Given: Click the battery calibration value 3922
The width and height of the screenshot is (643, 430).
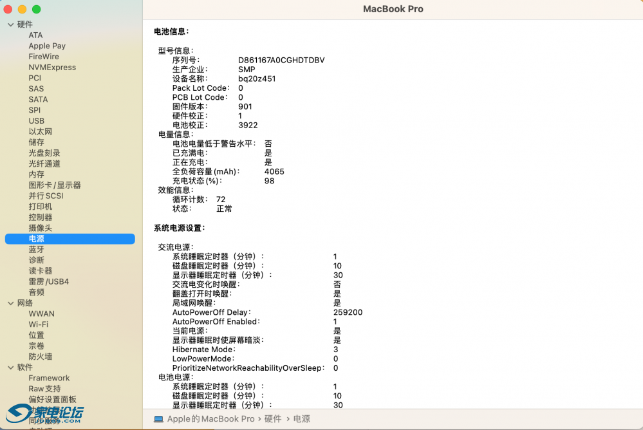Looking at the screenshot, I should coord(248,125).
